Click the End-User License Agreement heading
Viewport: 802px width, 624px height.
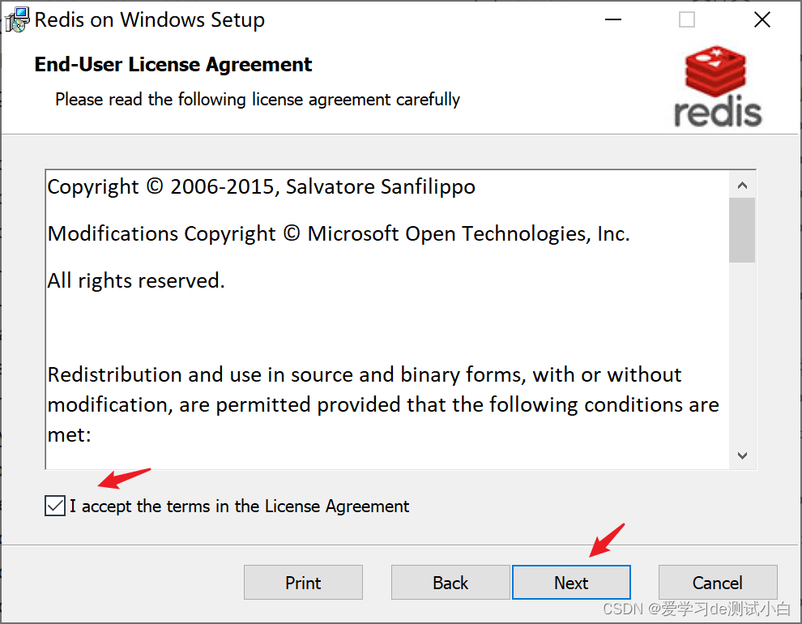click(x=173, y=65)
